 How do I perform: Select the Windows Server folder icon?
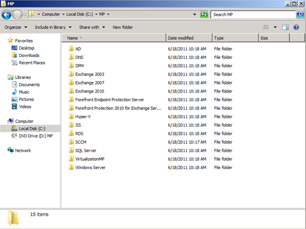click(x=71, y=168)
